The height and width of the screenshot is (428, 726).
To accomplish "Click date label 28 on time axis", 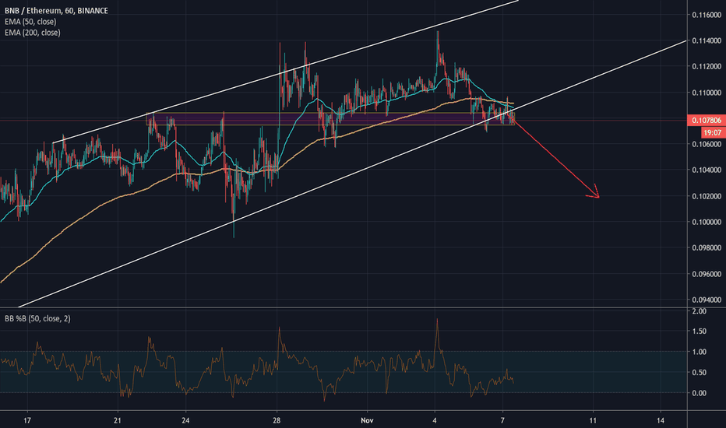I will click(x=277, y=420).
